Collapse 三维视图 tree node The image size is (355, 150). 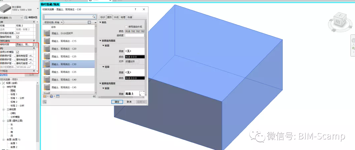[x=4, y=109]
